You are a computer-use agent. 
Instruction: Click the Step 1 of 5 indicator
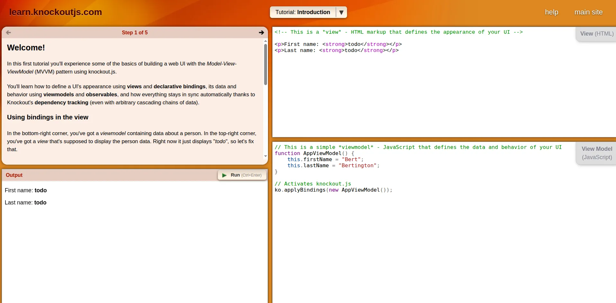(135, 32)
